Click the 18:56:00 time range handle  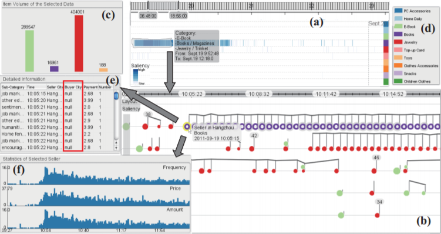click(179, 16)
